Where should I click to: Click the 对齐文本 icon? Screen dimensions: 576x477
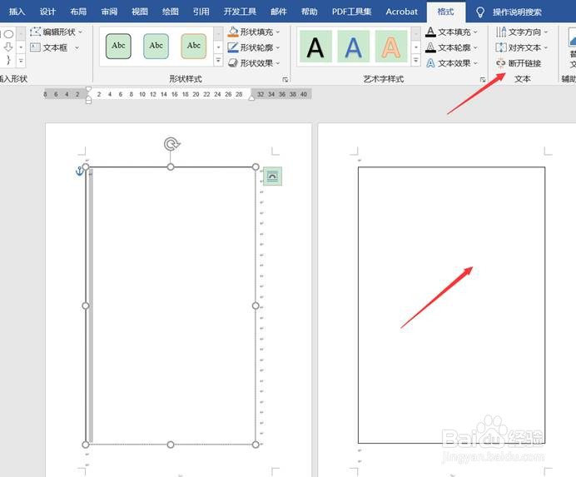(501, 47)
